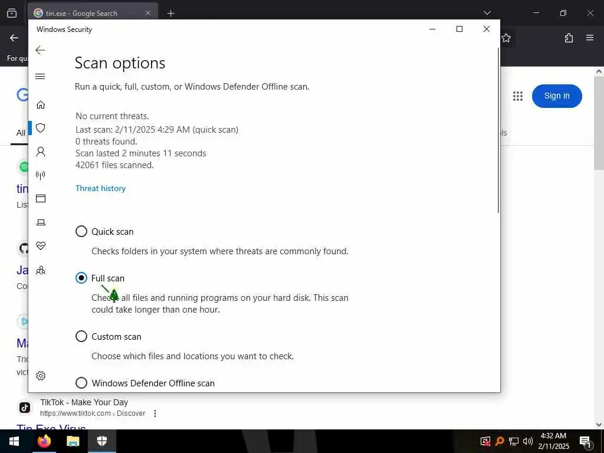
Task: Open Device performance & health heart icon
Action: click(x=41, y=246)
